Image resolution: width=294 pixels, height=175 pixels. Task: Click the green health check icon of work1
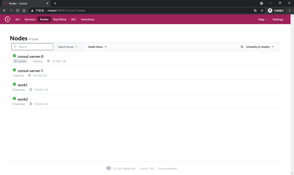(x=14, y=84)
